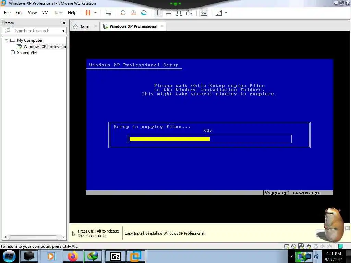Click the hard disk device status icon
This screenshot has height=263, width=351.
pos(286,246)
